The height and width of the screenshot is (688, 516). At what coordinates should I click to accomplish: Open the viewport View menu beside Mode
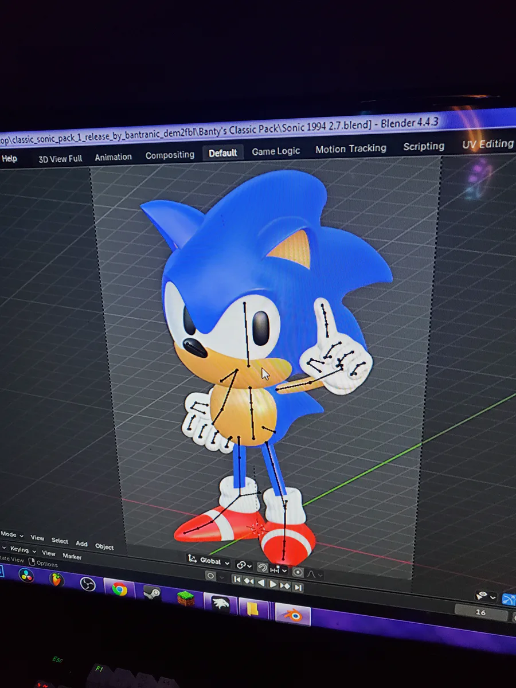click(x=37, y=538)
